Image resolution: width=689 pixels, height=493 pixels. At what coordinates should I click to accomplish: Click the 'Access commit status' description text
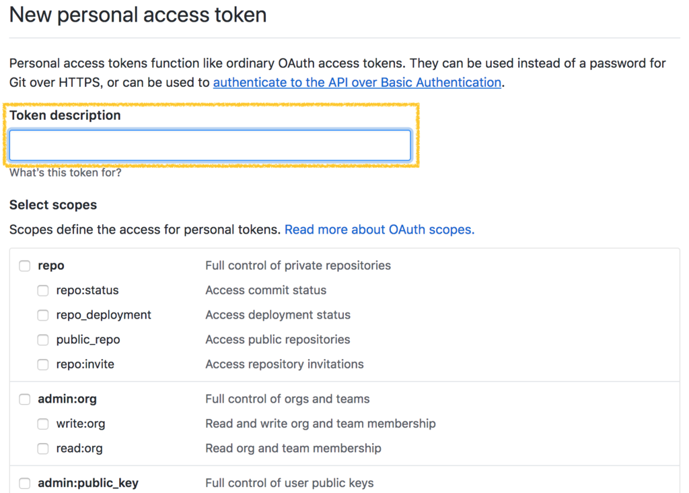coord(266,290)
